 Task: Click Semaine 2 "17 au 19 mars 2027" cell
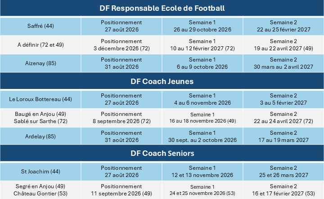(283, 136)
